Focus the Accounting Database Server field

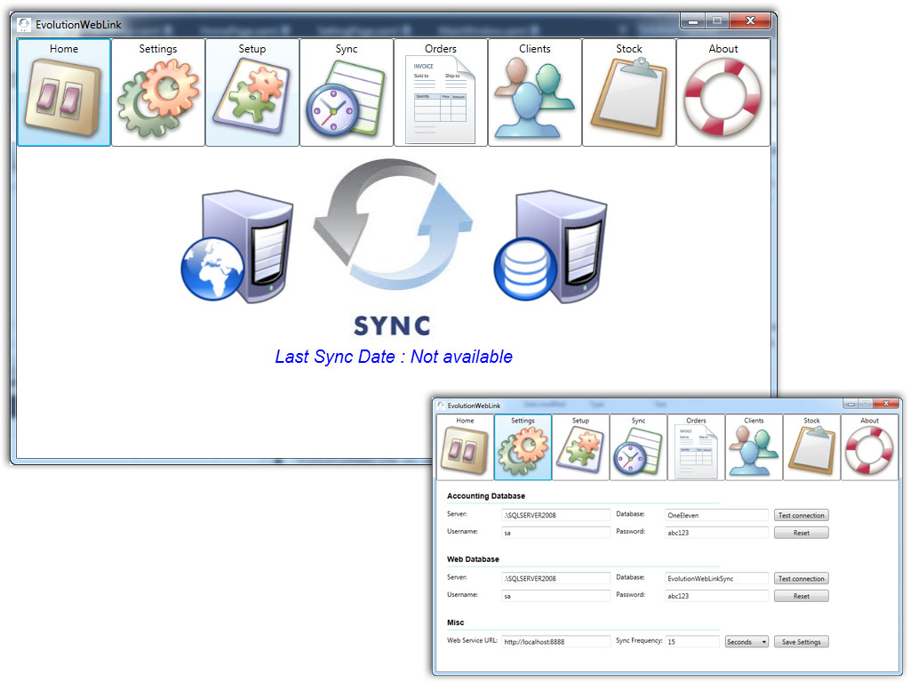tap(556, 515)
